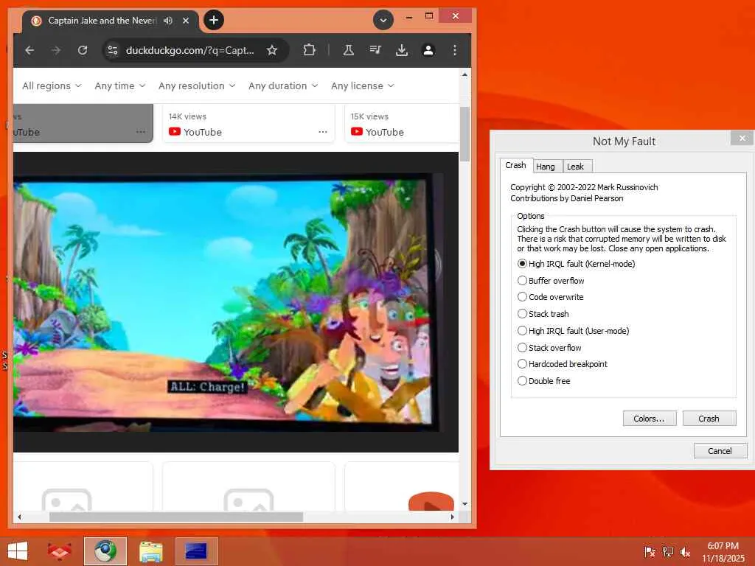Close the Not My Fault window

click(742, 139)
